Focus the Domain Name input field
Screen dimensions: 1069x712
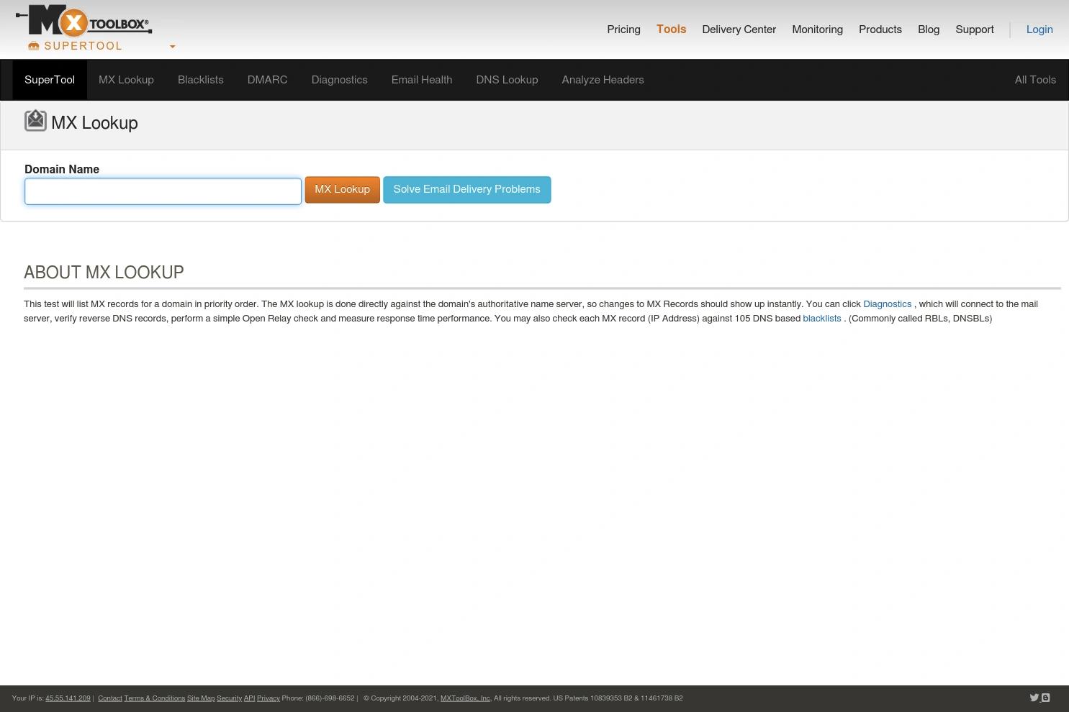[163, 191]
